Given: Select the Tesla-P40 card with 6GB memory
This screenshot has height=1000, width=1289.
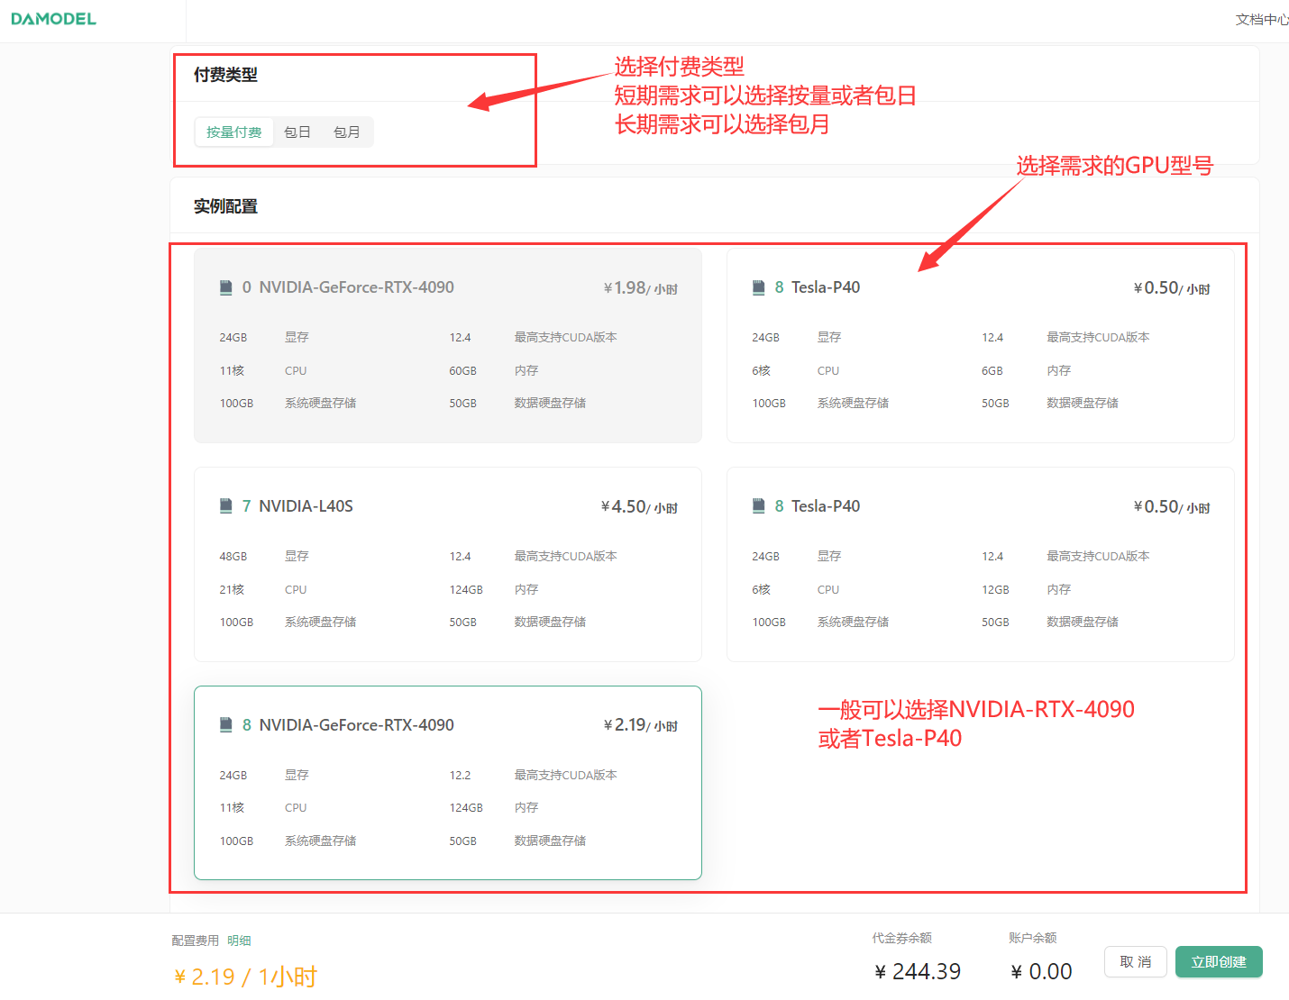Looking at the screenshot, I should [x=981, y=345].
